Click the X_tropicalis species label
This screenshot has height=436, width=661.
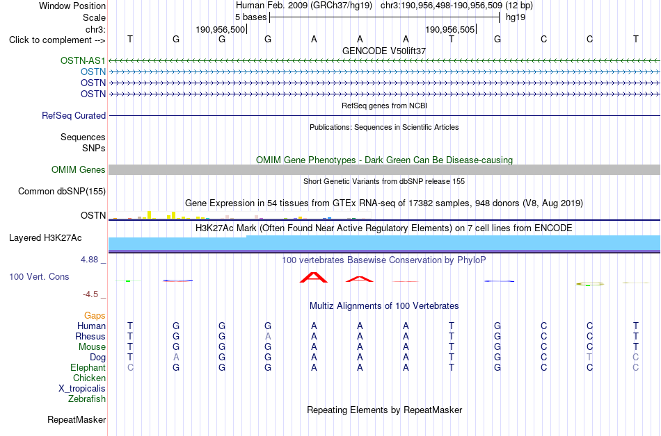(82, 389)
